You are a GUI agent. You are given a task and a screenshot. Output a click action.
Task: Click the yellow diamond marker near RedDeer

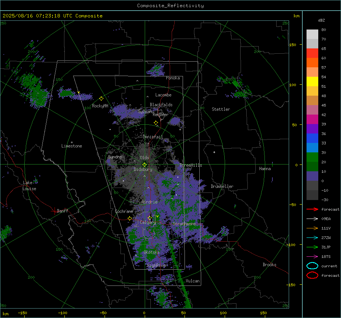pyautogui.click(x=156, y=123)
